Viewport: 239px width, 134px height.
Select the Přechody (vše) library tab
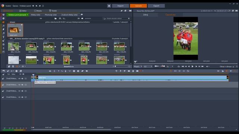[51, 15]
